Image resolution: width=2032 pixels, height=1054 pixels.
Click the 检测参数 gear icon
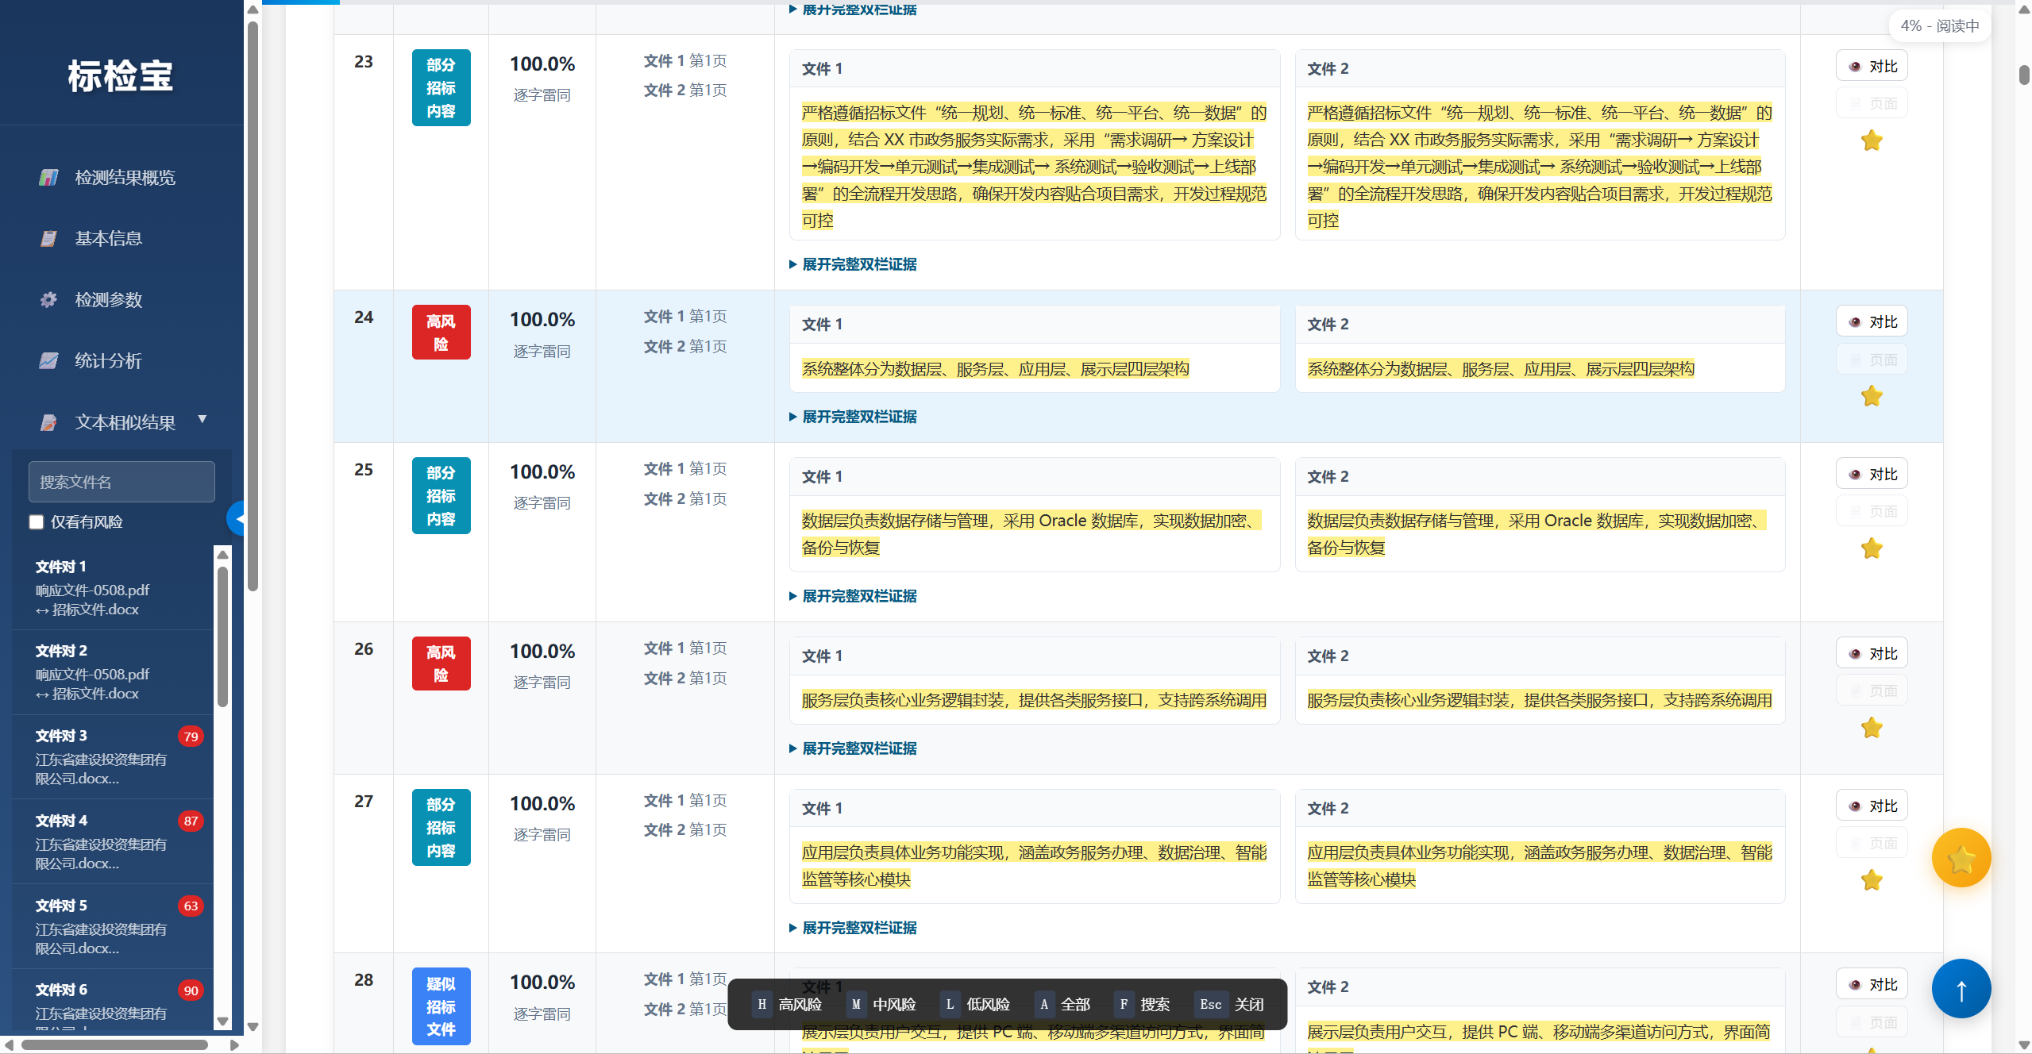point(48,299)
